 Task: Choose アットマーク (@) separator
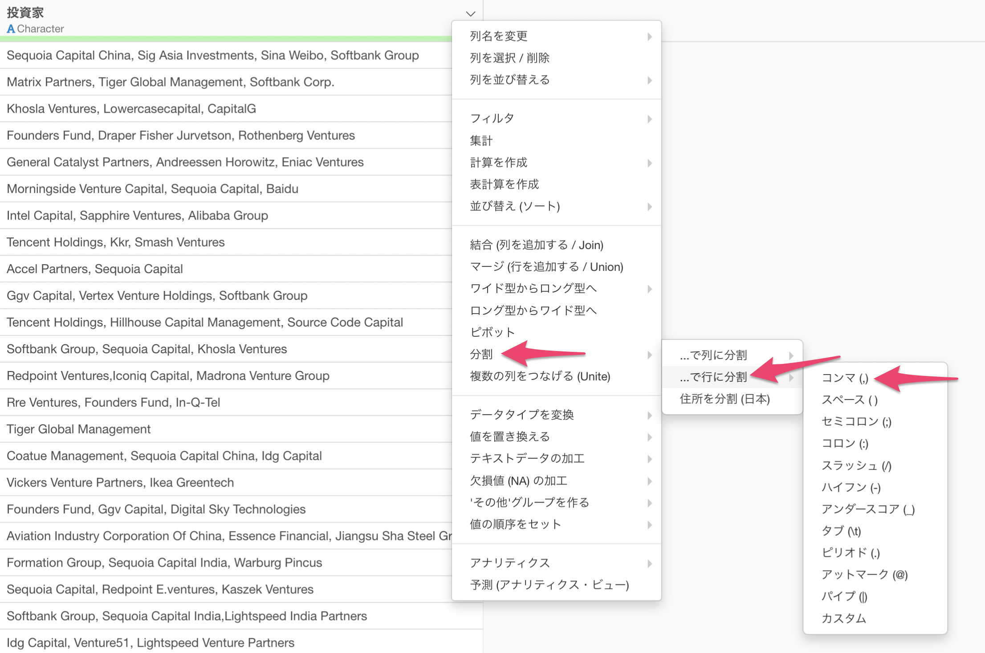(x=875, y=575)
